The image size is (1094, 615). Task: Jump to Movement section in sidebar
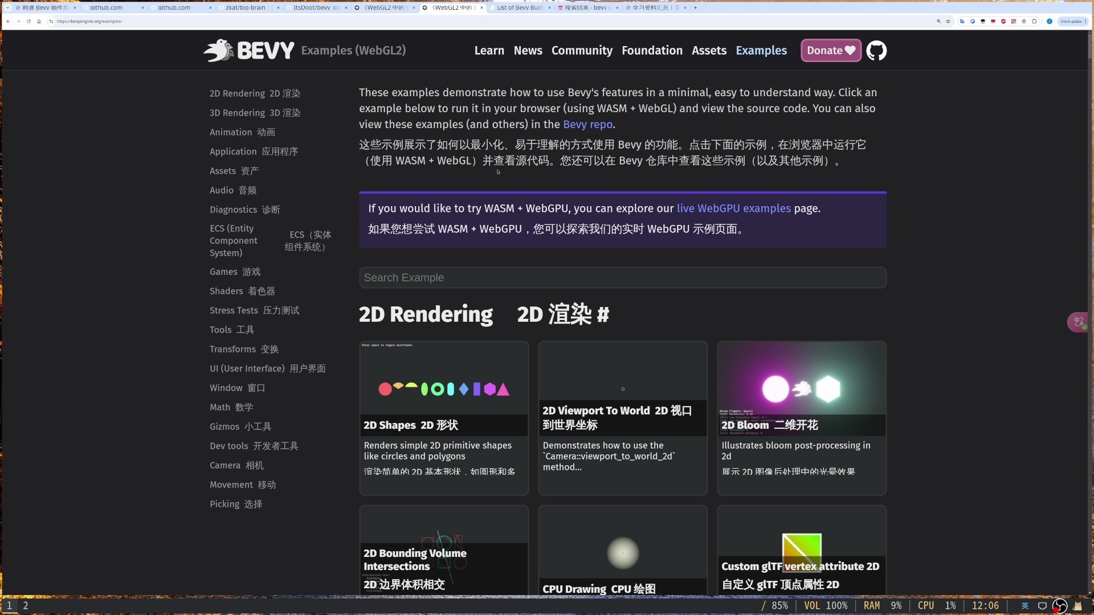[243, 485]
